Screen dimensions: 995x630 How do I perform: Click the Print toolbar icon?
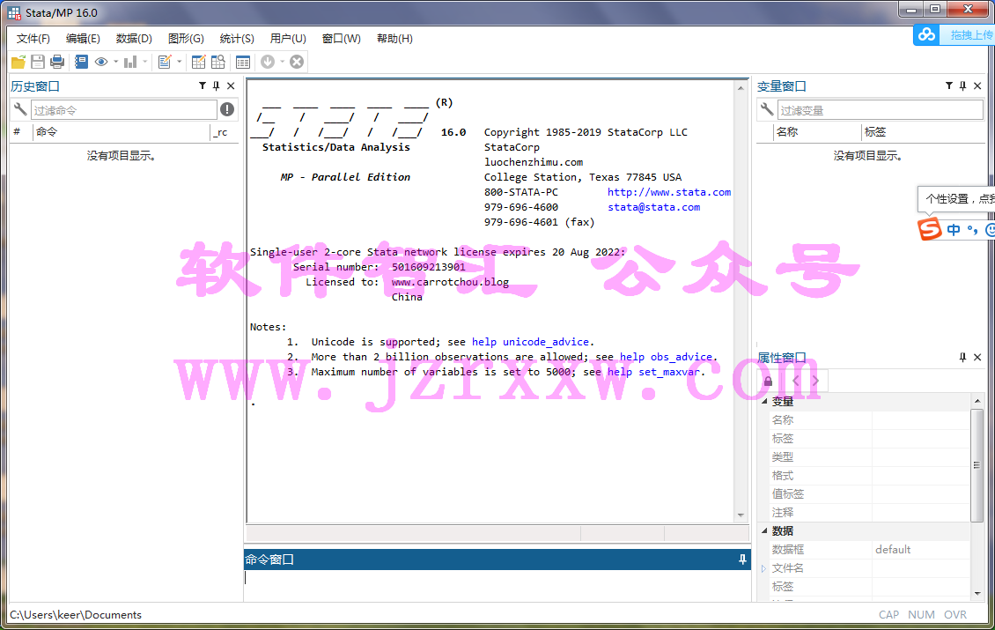coord(57,62)
